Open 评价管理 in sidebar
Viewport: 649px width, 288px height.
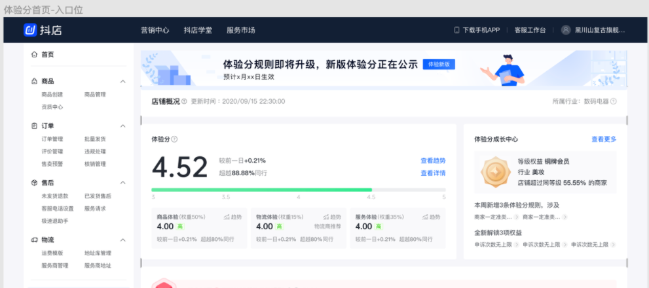[52, 152]
